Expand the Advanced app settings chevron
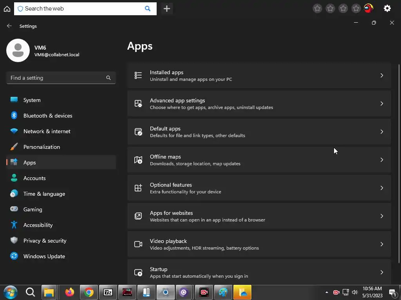The height and width of the screenshot is (300, 401). point(381,103)
